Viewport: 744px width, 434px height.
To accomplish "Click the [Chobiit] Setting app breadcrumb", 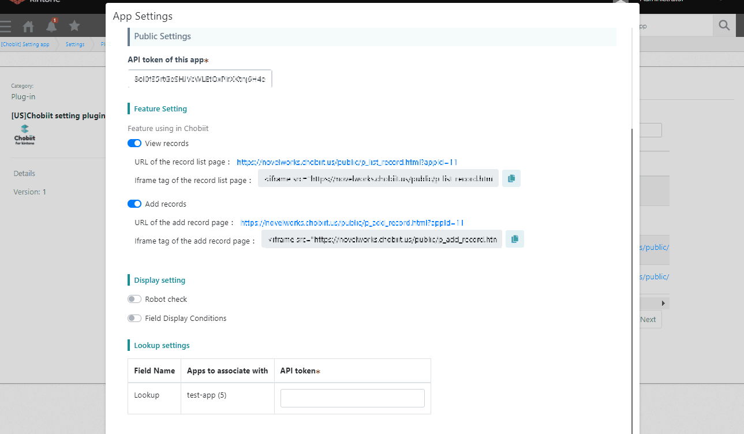I will click(x=25, y=44).
